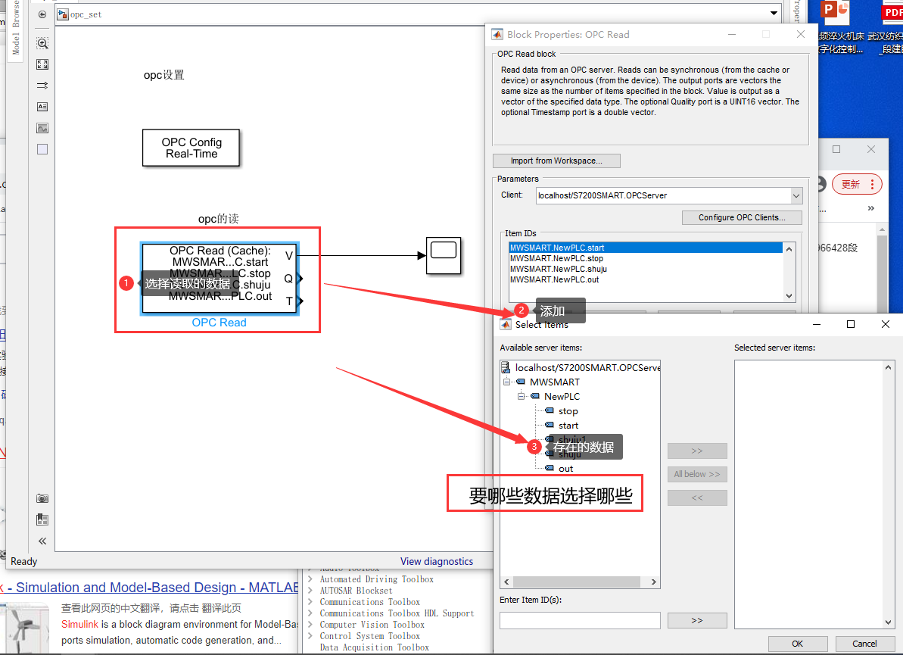Open the opc_set model path dropdown
903x655 pixels.
point(774,13)
